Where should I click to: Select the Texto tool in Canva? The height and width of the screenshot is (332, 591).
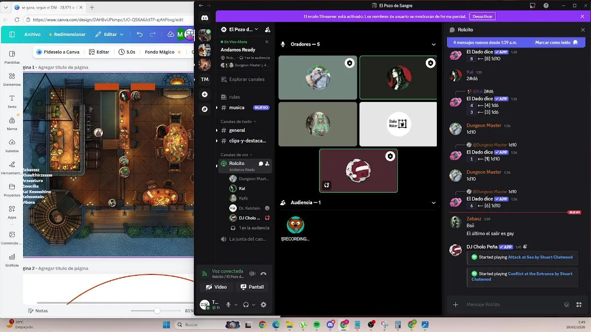pos(12,101)
